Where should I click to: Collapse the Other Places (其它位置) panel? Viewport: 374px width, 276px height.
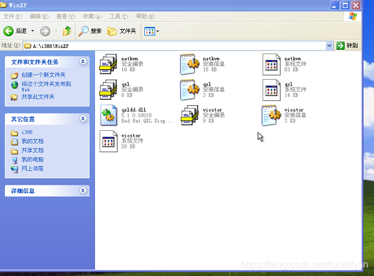click(83, 119)
